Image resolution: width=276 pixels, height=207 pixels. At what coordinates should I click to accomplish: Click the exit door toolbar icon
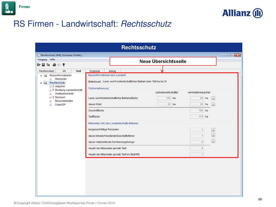point(39,65)
